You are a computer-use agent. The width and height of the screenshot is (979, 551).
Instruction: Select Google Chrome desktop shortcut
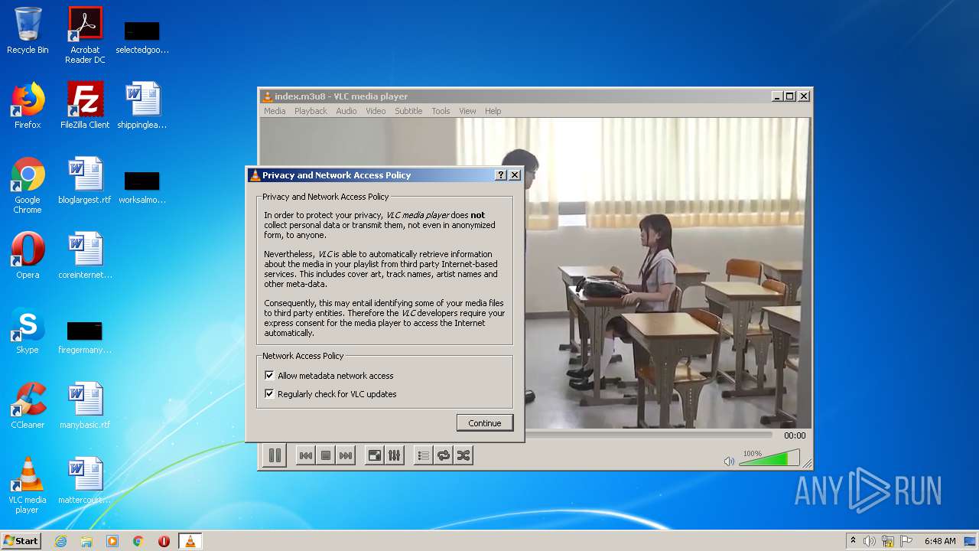coord(28,185)
